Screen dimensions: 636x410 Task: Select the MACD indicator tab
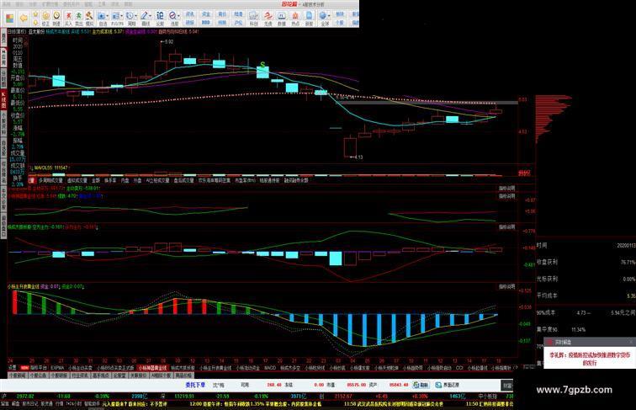pos(270,368)
